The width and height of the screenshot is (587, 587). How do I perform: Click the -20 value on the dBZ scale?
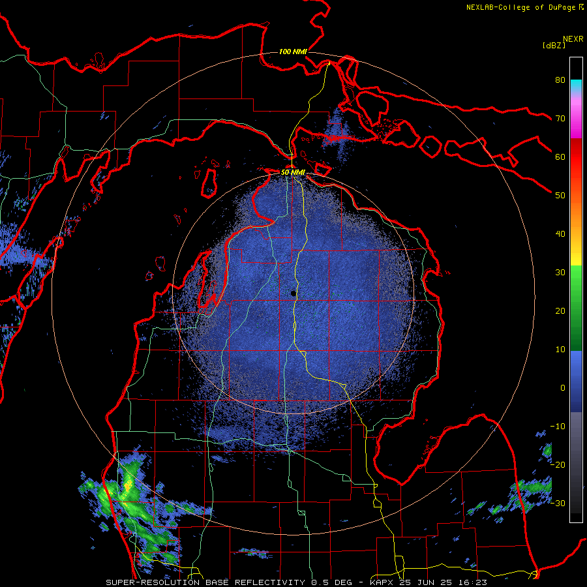click(x=558, y=464)
